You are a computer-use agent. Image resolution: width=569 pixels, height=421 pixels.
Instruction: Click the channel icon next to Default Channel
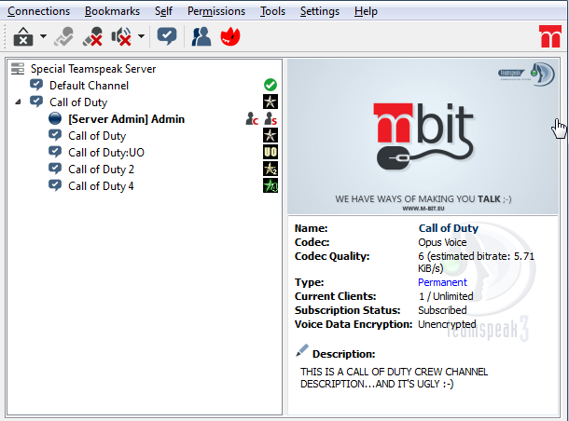[36, 85]
